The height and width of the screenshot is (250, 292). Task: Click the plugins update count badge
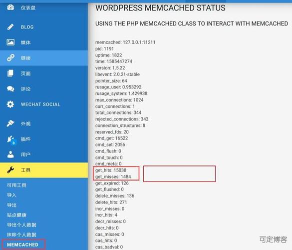[13, 142]
